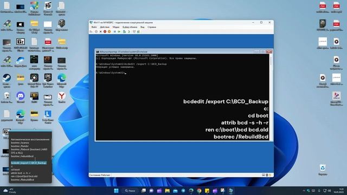The image size is (347, 195).
Task: Open the Действие menu
Action: click(105, 27)
